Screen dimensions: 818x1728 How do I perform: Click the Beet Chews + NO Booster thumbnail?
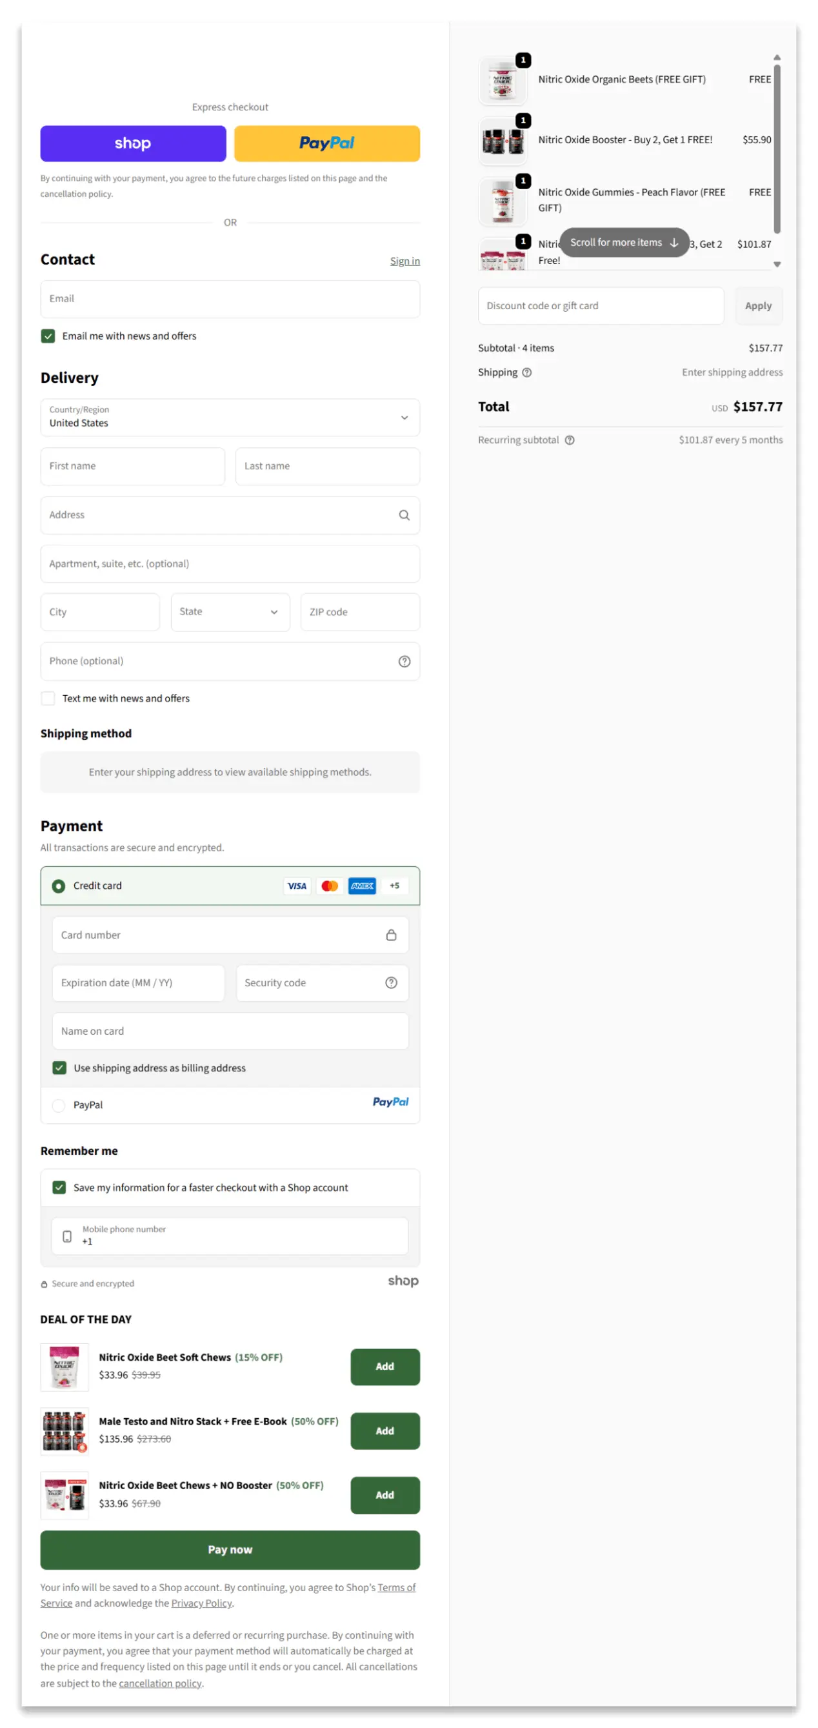tap(65, 1496)
